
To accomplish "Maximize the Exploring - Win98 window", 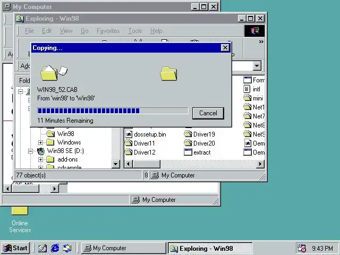I will tap(250, 19).
